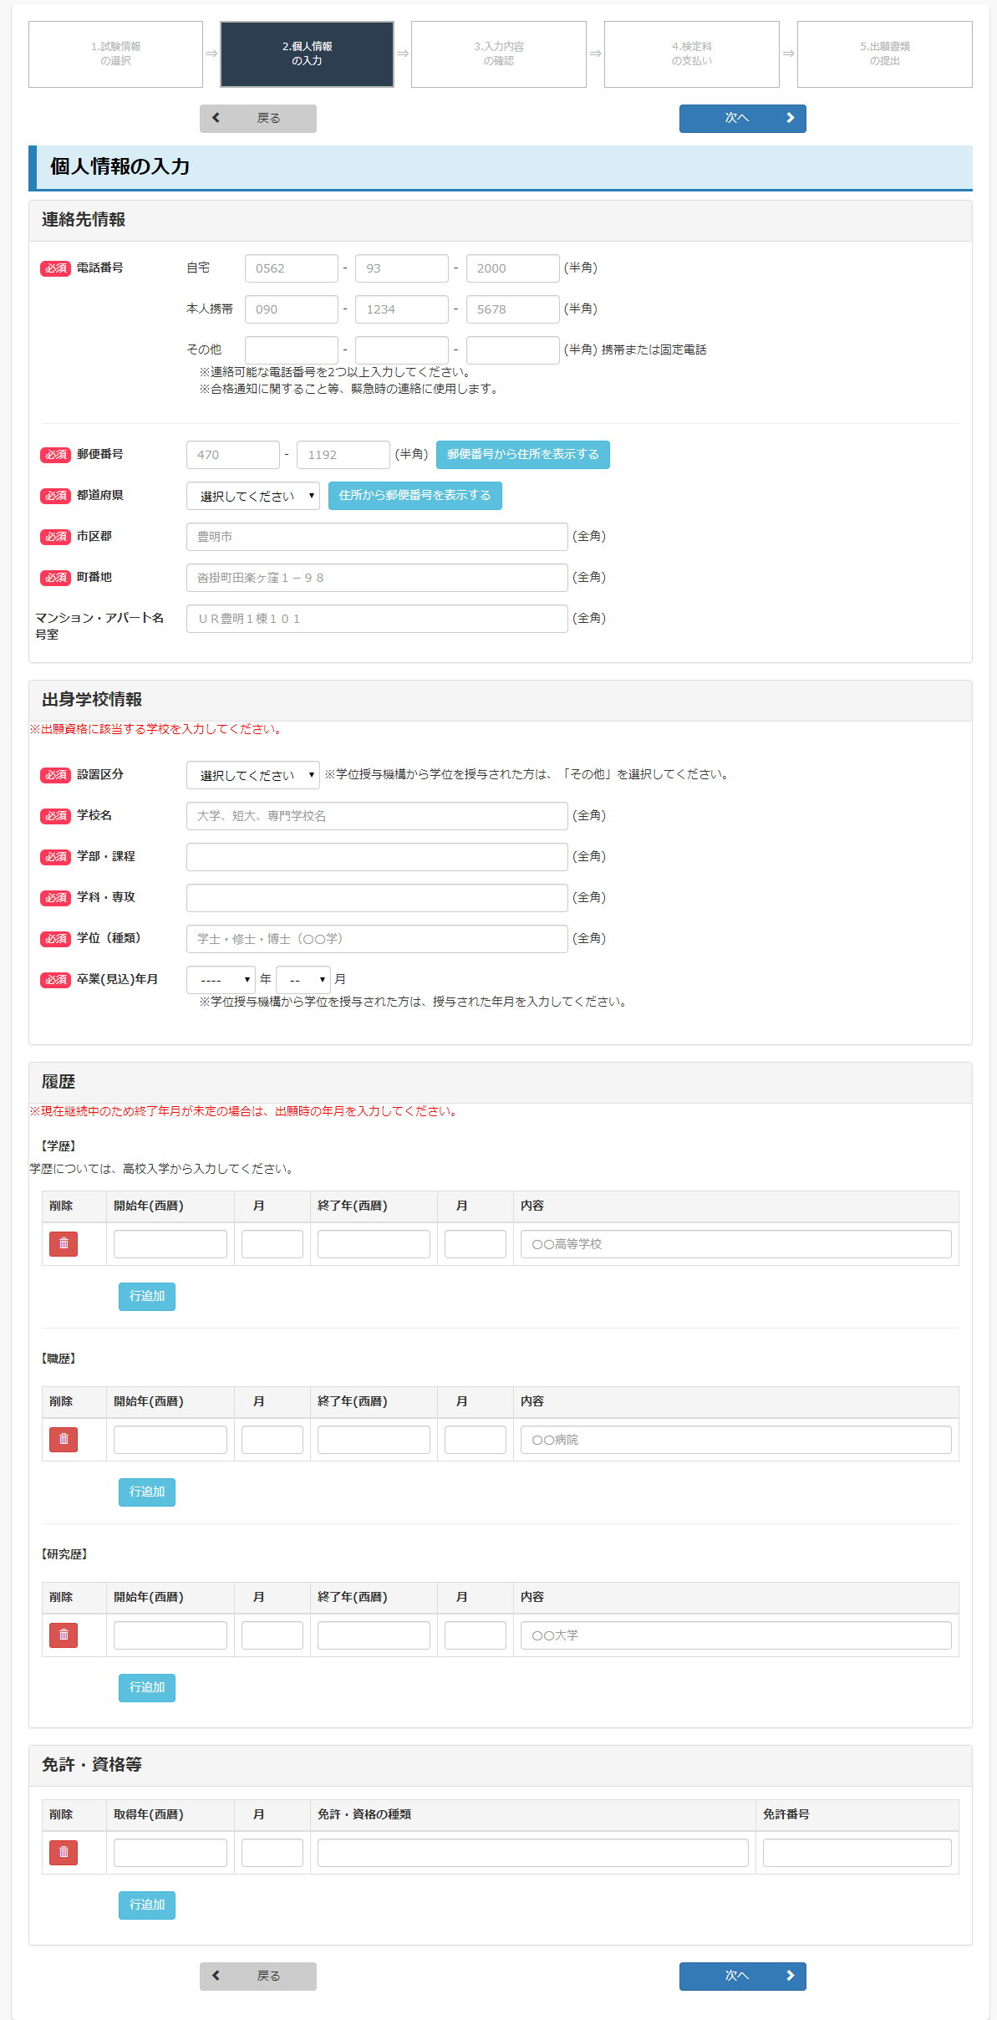Focus the マンション・アパート名 input field

point(377,619)
